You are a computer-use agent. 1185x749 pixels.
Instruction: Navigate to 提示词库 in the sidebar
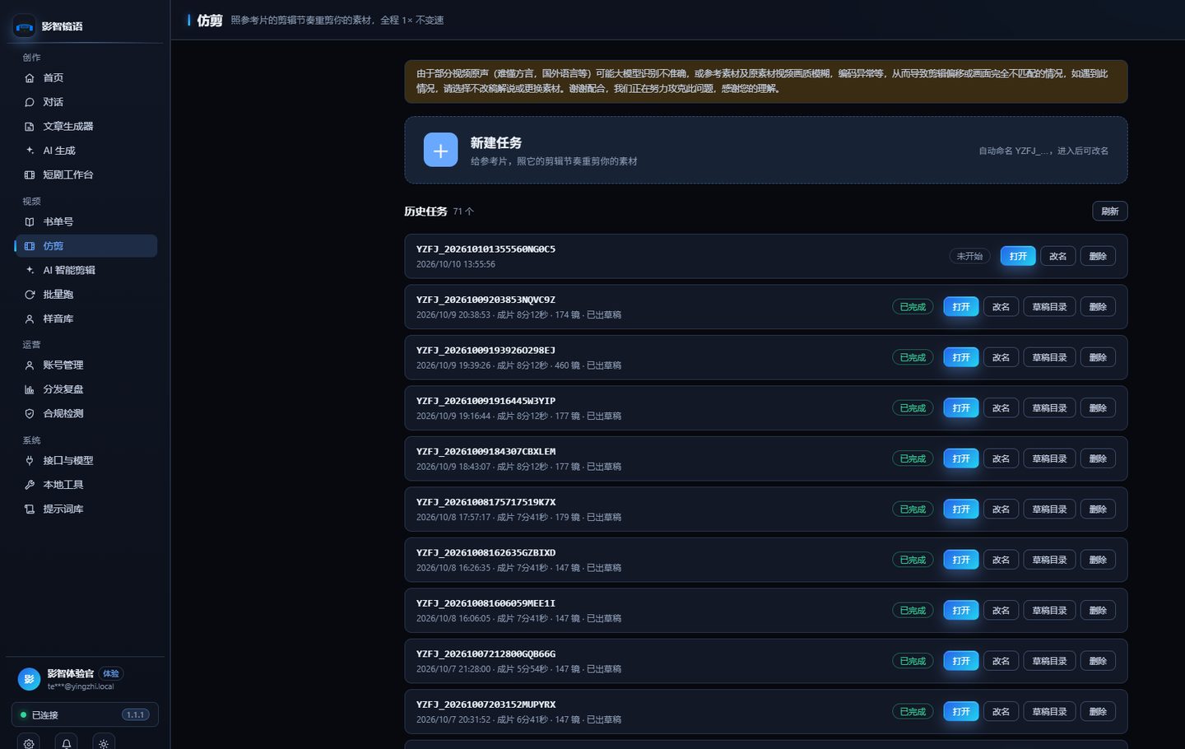[x=86, y=509]
